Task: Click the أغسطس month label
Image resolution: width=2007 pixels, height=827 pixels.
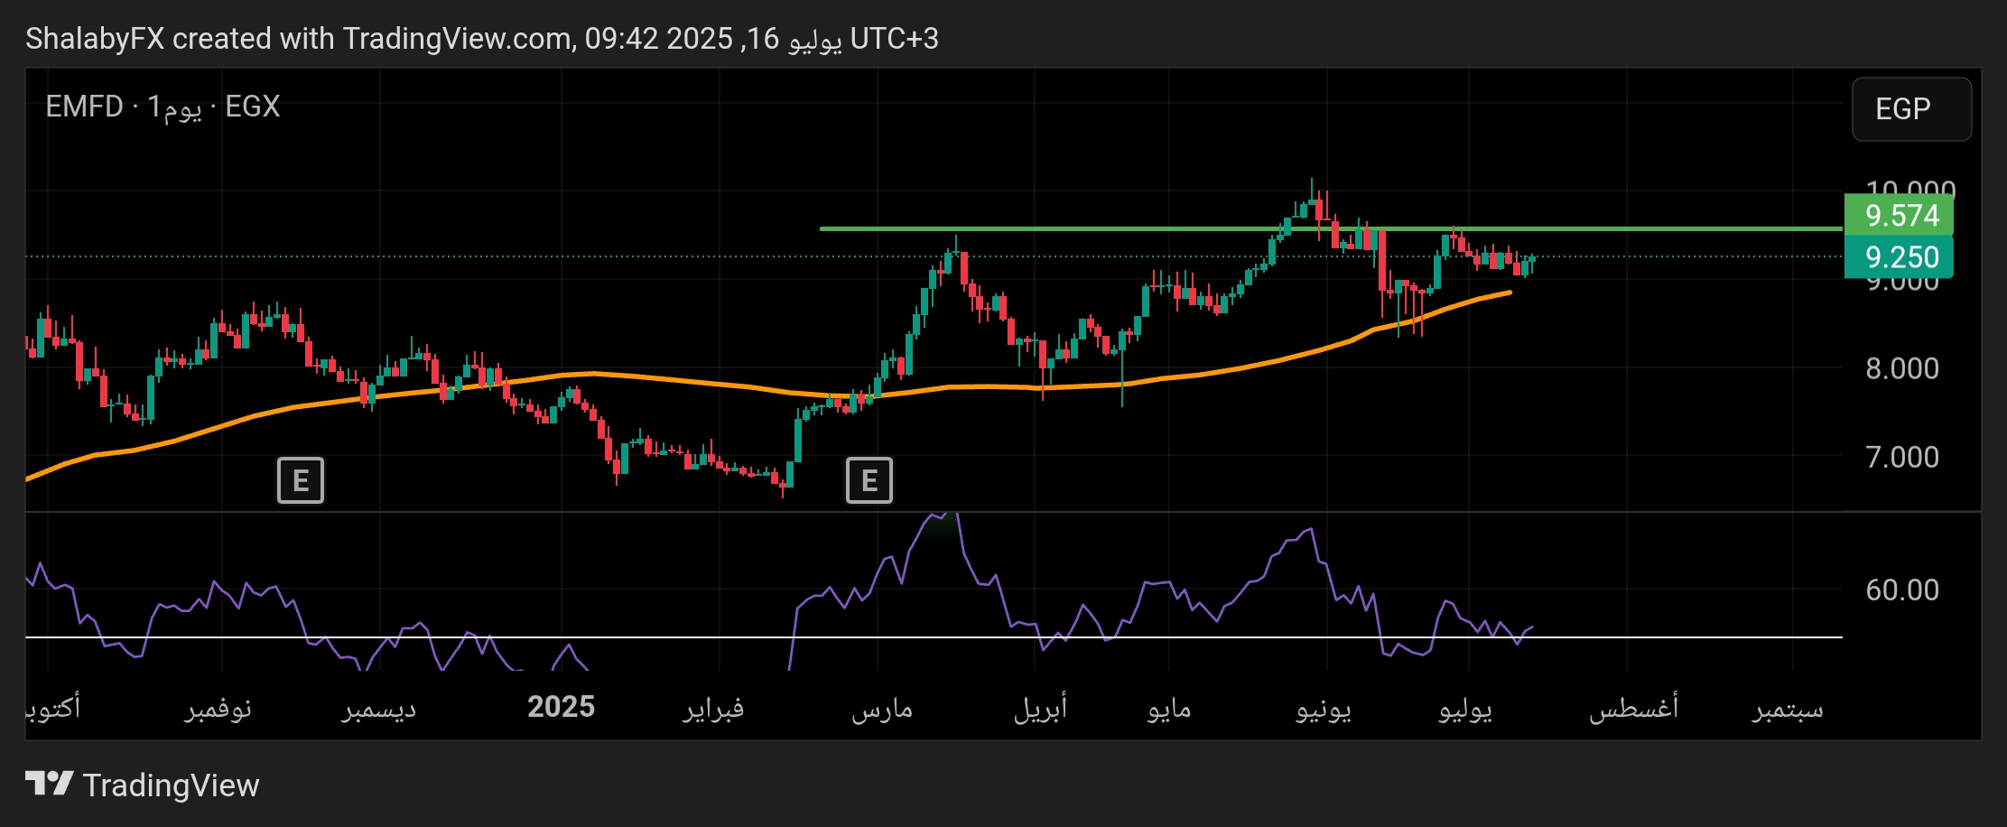Action: click(x=1634, y=708)
